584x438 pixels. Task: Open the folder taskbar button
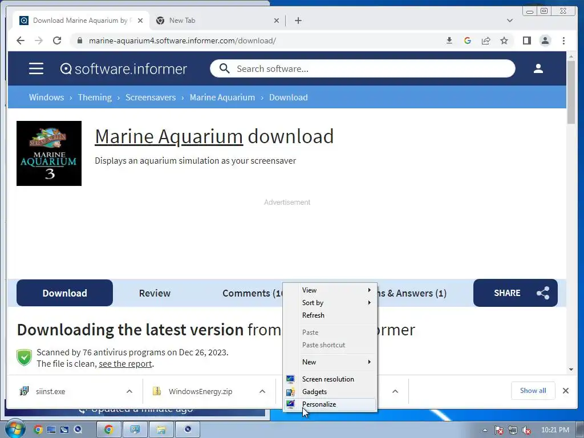pyautogui.click(x=161, y=429)
